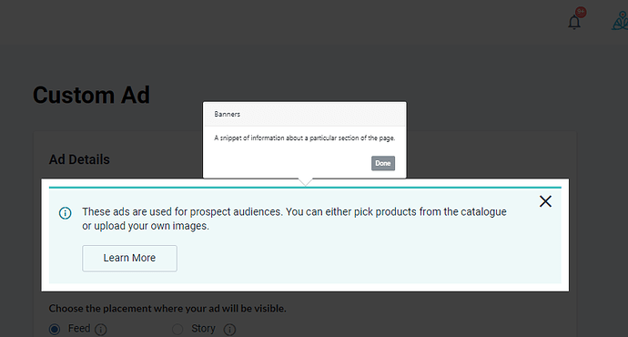Show the Feed placement info tooltip icon
Screen dimensions: 628x337
tap(101, 330)
